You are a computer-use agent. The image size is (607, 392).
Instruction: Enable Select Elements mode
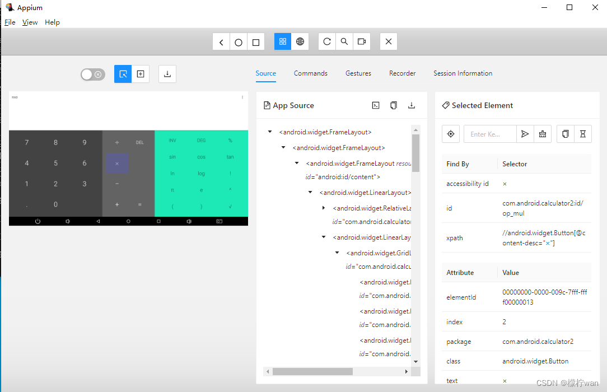point(123,74)
